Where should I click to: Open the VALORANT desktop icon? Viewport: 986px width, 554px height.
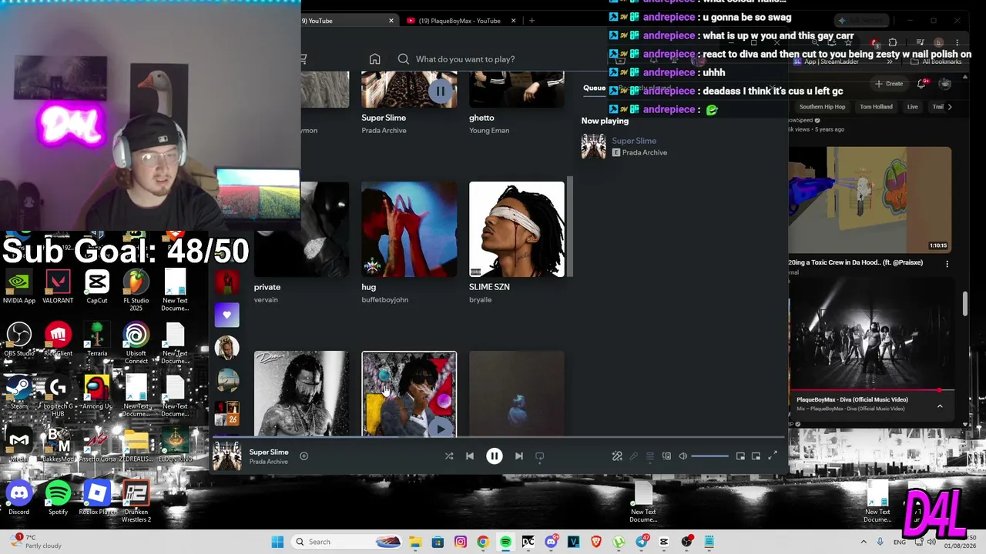point(58,286)
